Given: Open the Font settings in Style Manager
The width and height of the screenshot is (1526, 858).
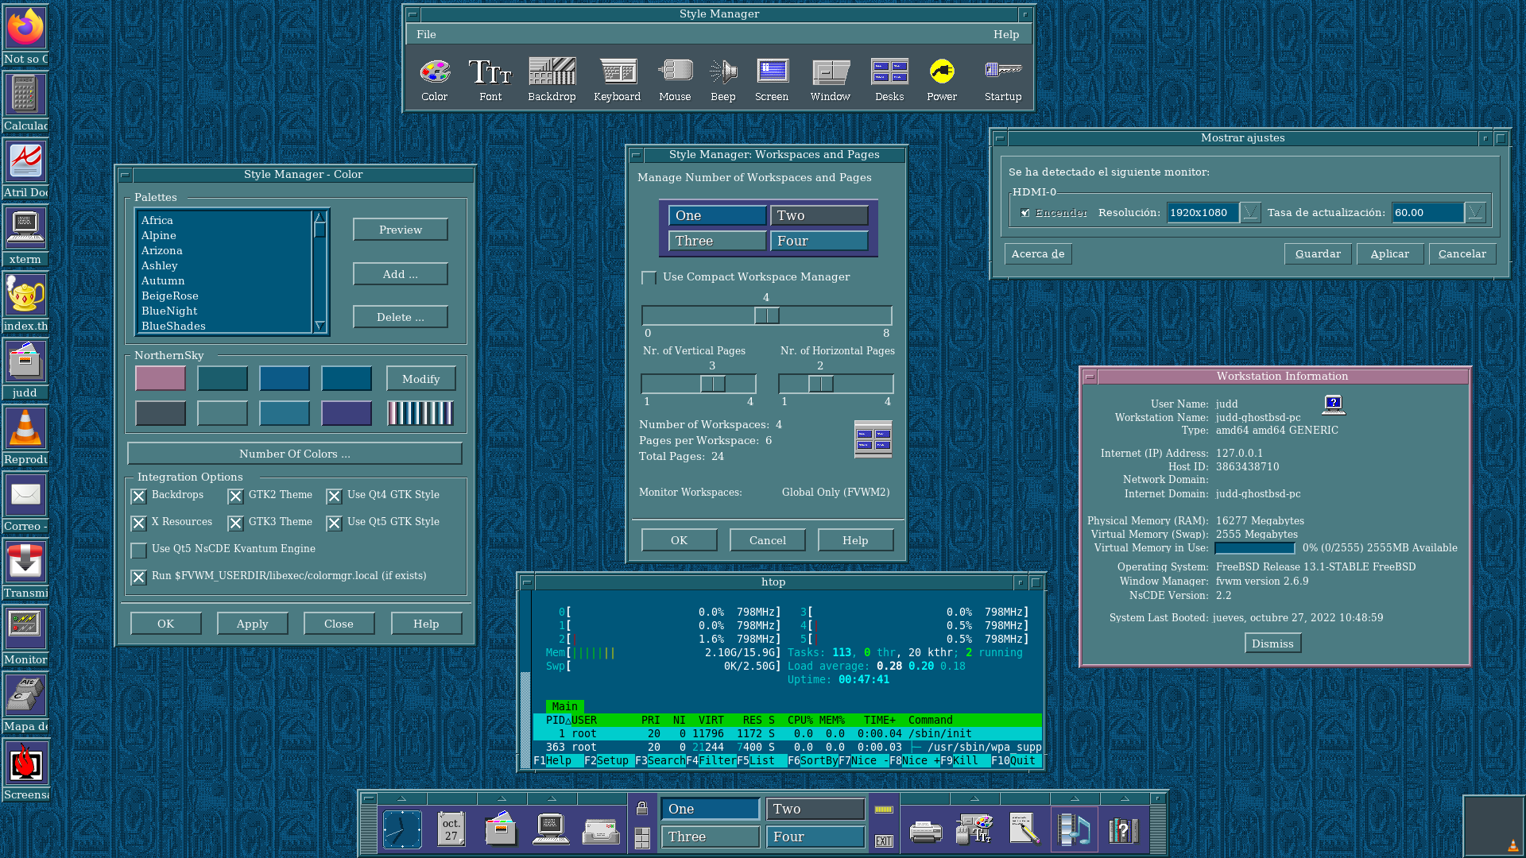Looking at the screenshot, I should [490, 79].
